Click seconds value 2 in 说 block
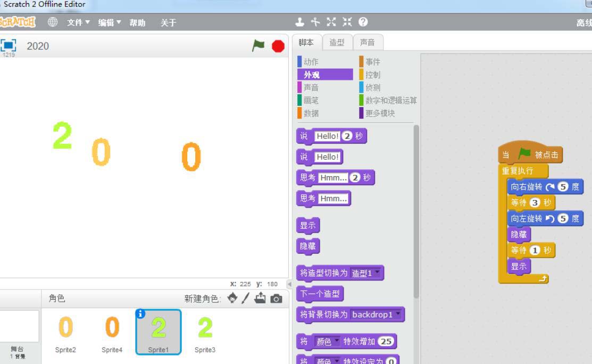This screenshot has height=364, width=592. tap(347, 136)
